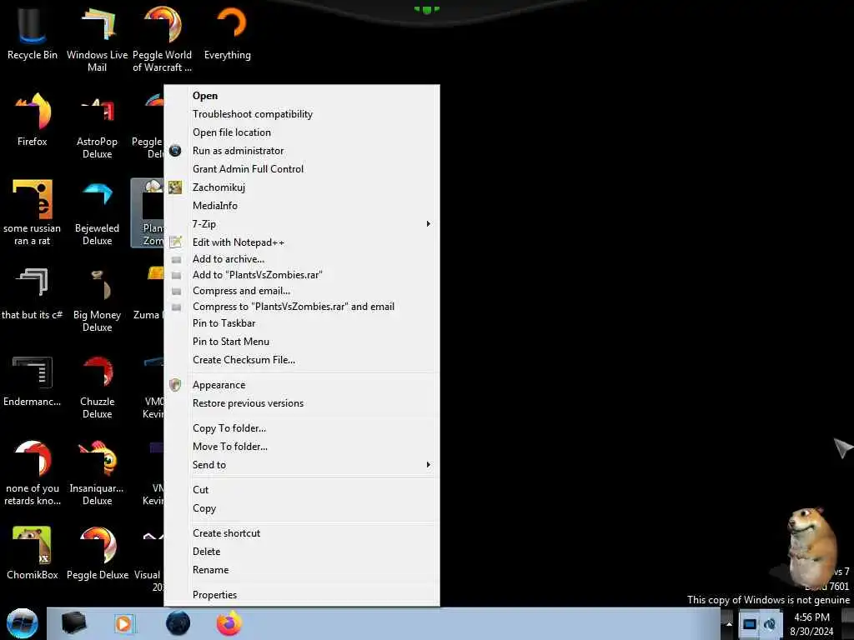Choose Pin to Start Menu
This screenshot has height=640, width=854.
point(302,342)
